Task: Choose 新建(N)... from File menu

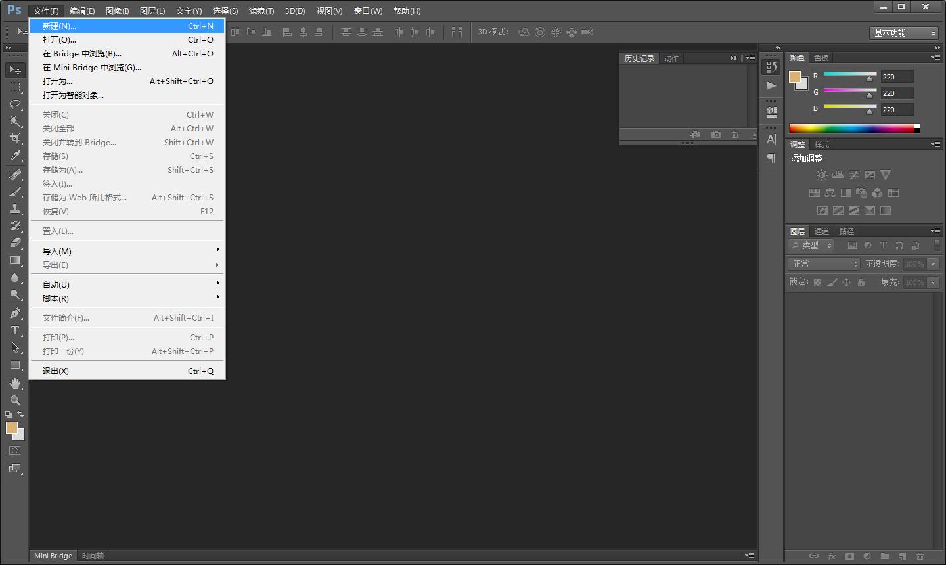Action: point(127,26)
